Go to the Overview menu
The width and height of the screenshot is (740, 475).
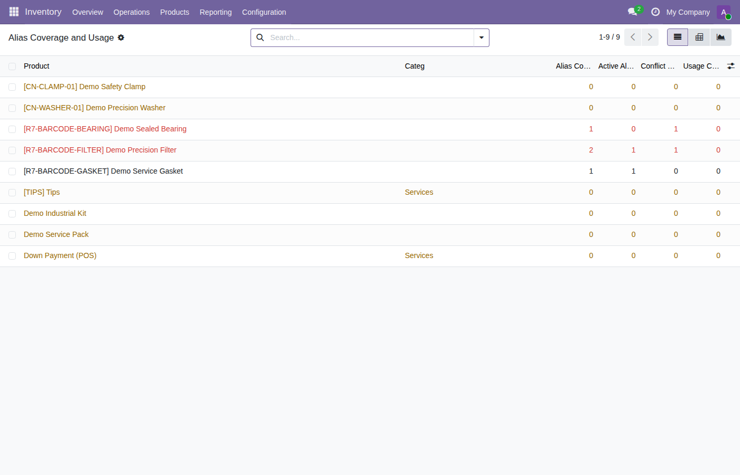pos(88,12)
